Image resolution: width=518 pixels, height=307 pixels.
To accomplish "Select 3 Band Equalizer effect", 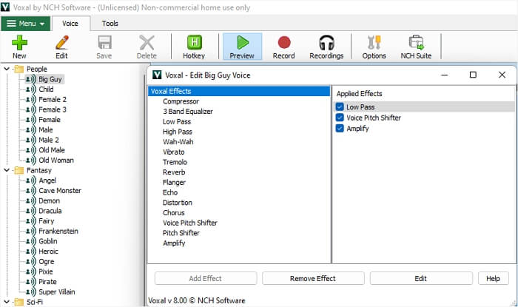I will click(x=188, y=112).
